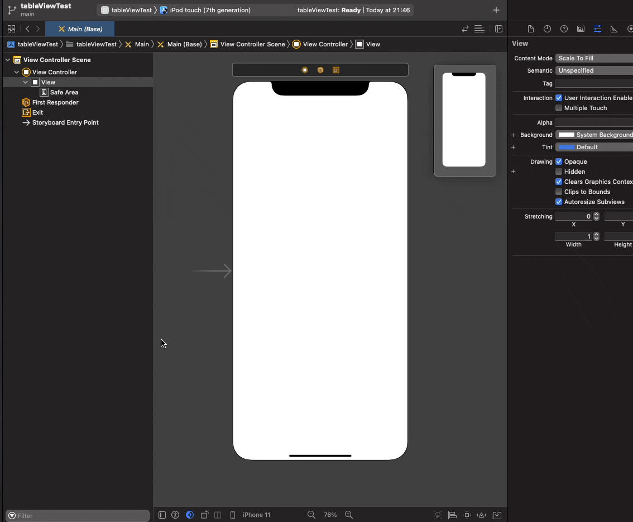
Task: Click the Filter field in the outline
Action: (x=77, y=515)
